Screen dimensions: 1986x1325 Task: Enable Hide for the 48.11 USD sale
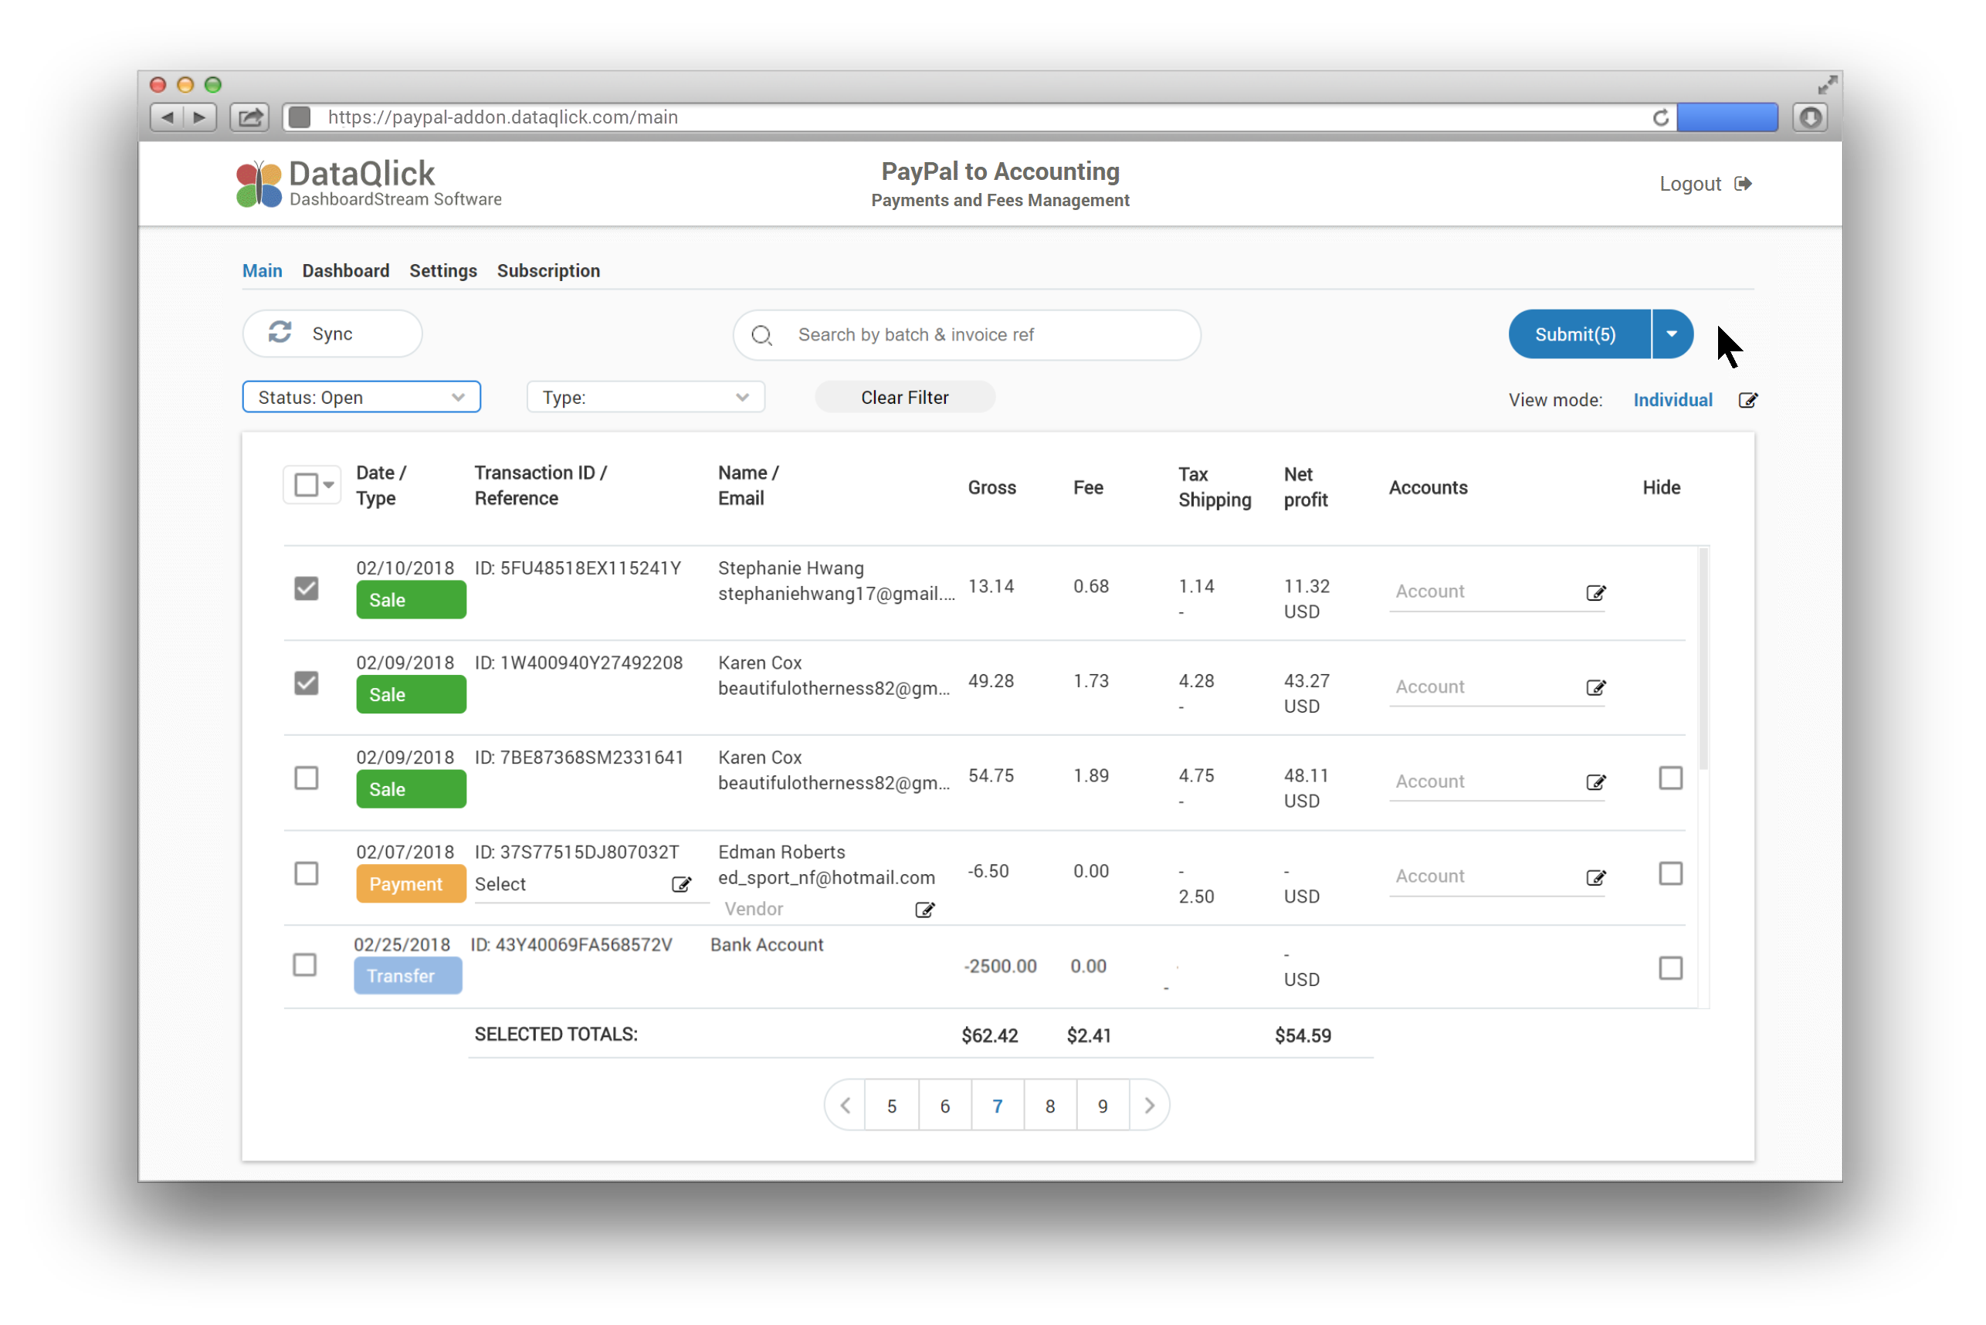coord(1671,778)
